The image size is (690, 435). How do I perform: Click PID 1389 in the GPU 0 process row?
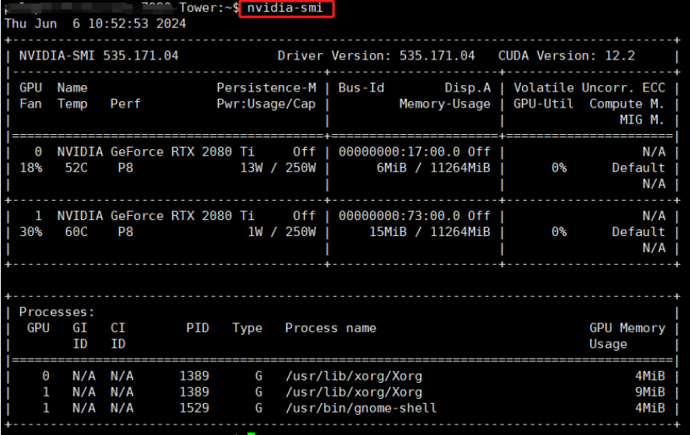194,376
